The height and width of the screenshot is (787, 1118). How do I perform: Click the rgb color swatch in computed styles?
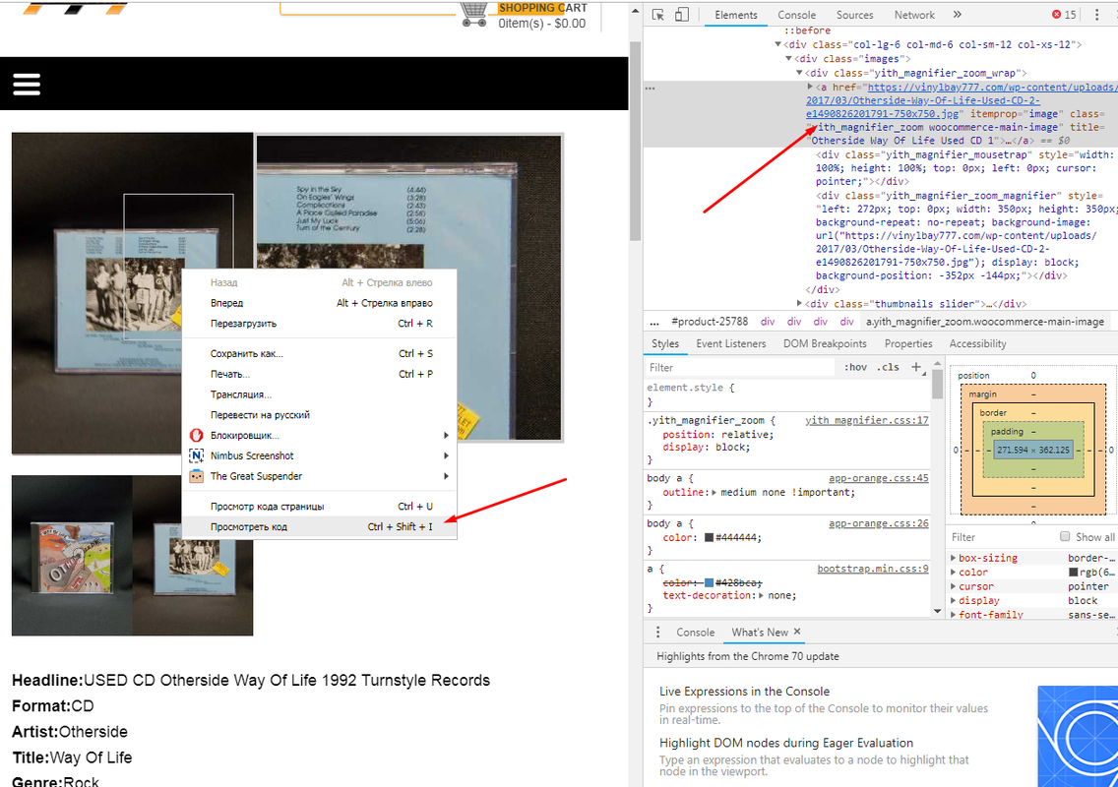(1073, 572)
